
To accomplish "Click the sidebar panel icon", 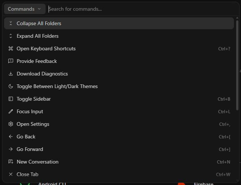I will (x=11, y=99).
